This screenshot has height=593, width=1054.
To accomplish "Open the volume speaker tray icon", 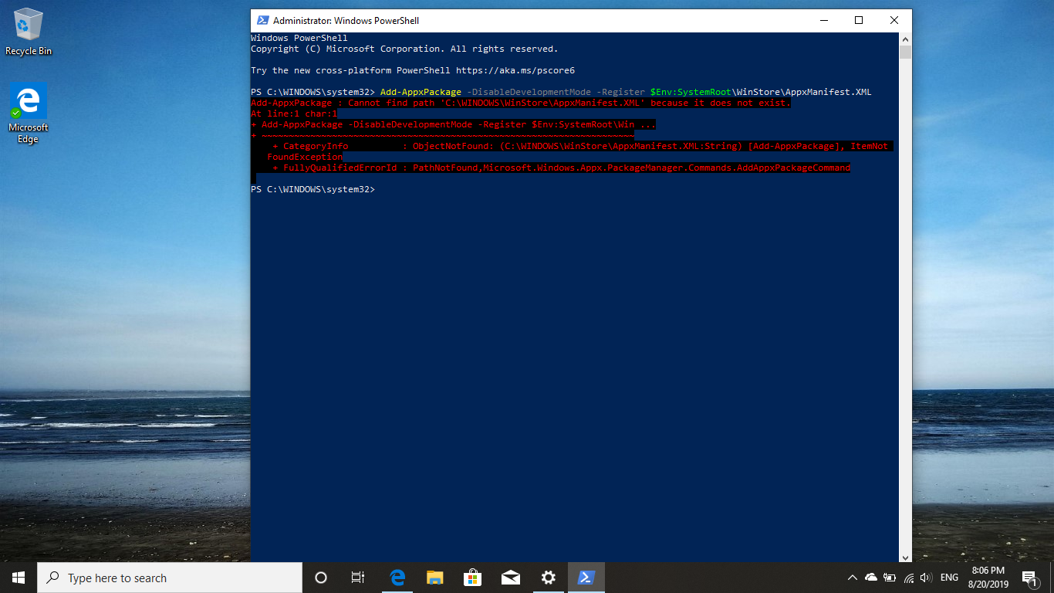I will click(x=926, y=578).
